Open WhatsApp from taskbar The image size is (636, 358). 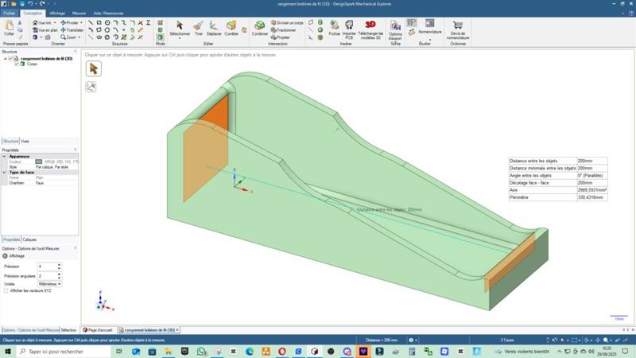[201, 352]
